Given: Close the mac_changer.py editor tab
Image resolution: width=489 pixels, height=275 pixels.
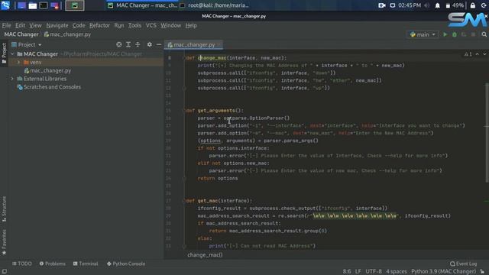Looking at the screenshot, I should point(219,45).
